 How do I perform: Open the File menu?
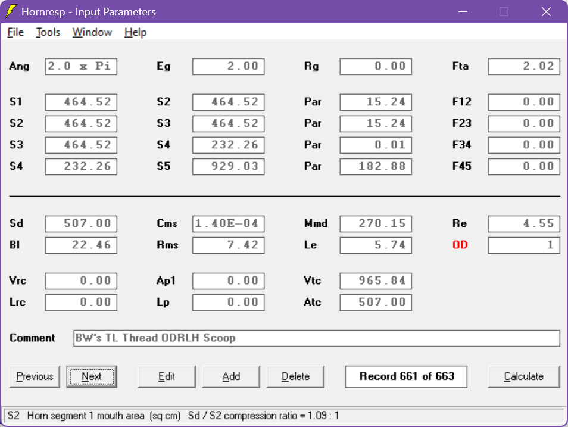15,32
